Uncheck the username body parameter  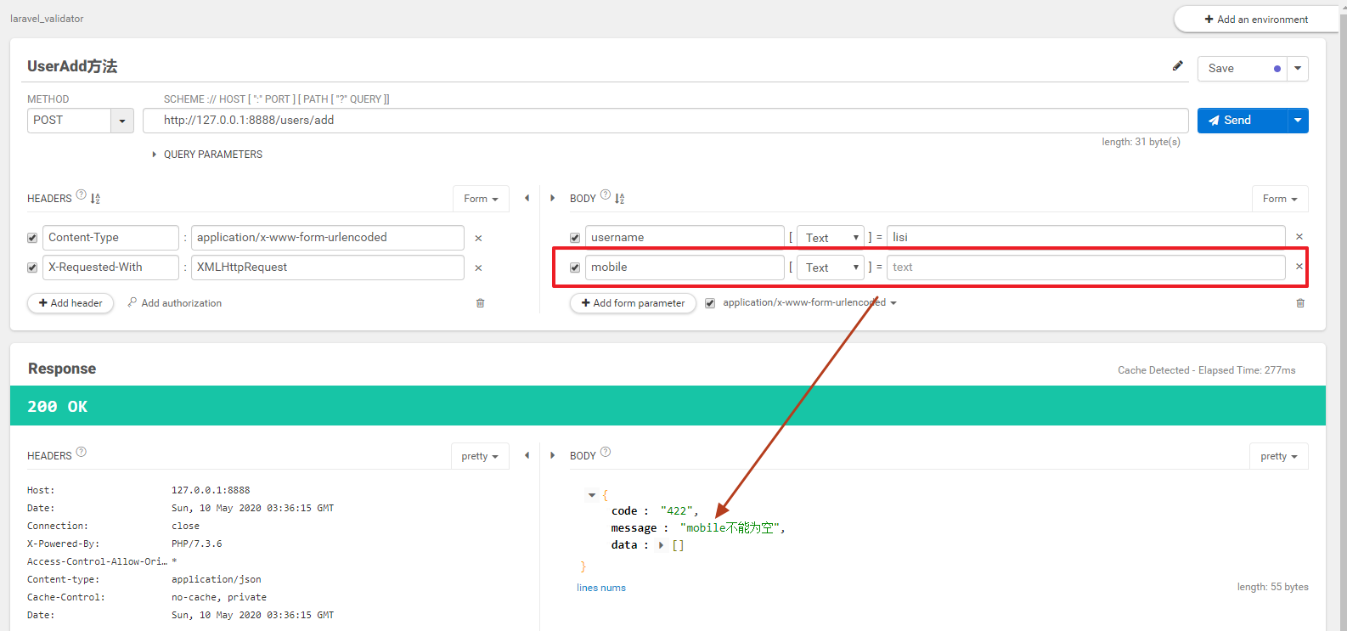click(575, 238)
